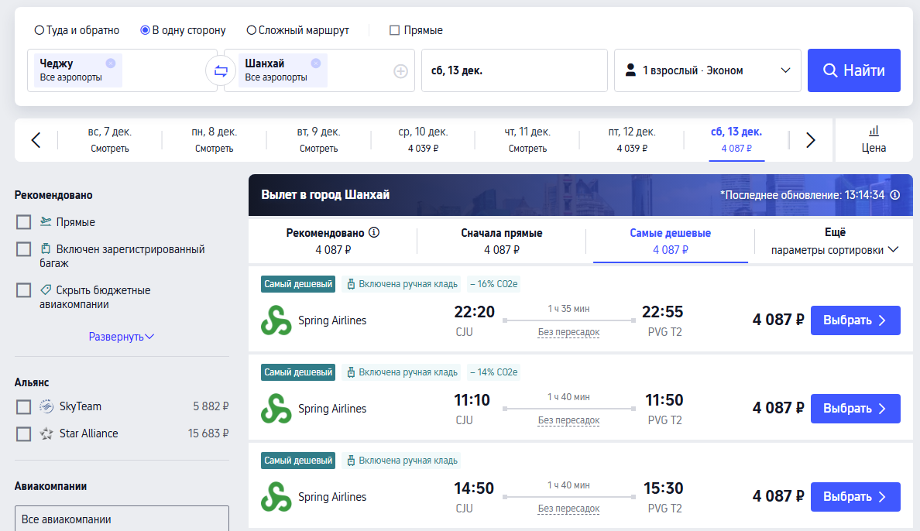Click Без пересадок on 22:20 flight
The width and height of the screenshot is (920, 531).
(568, 332)
